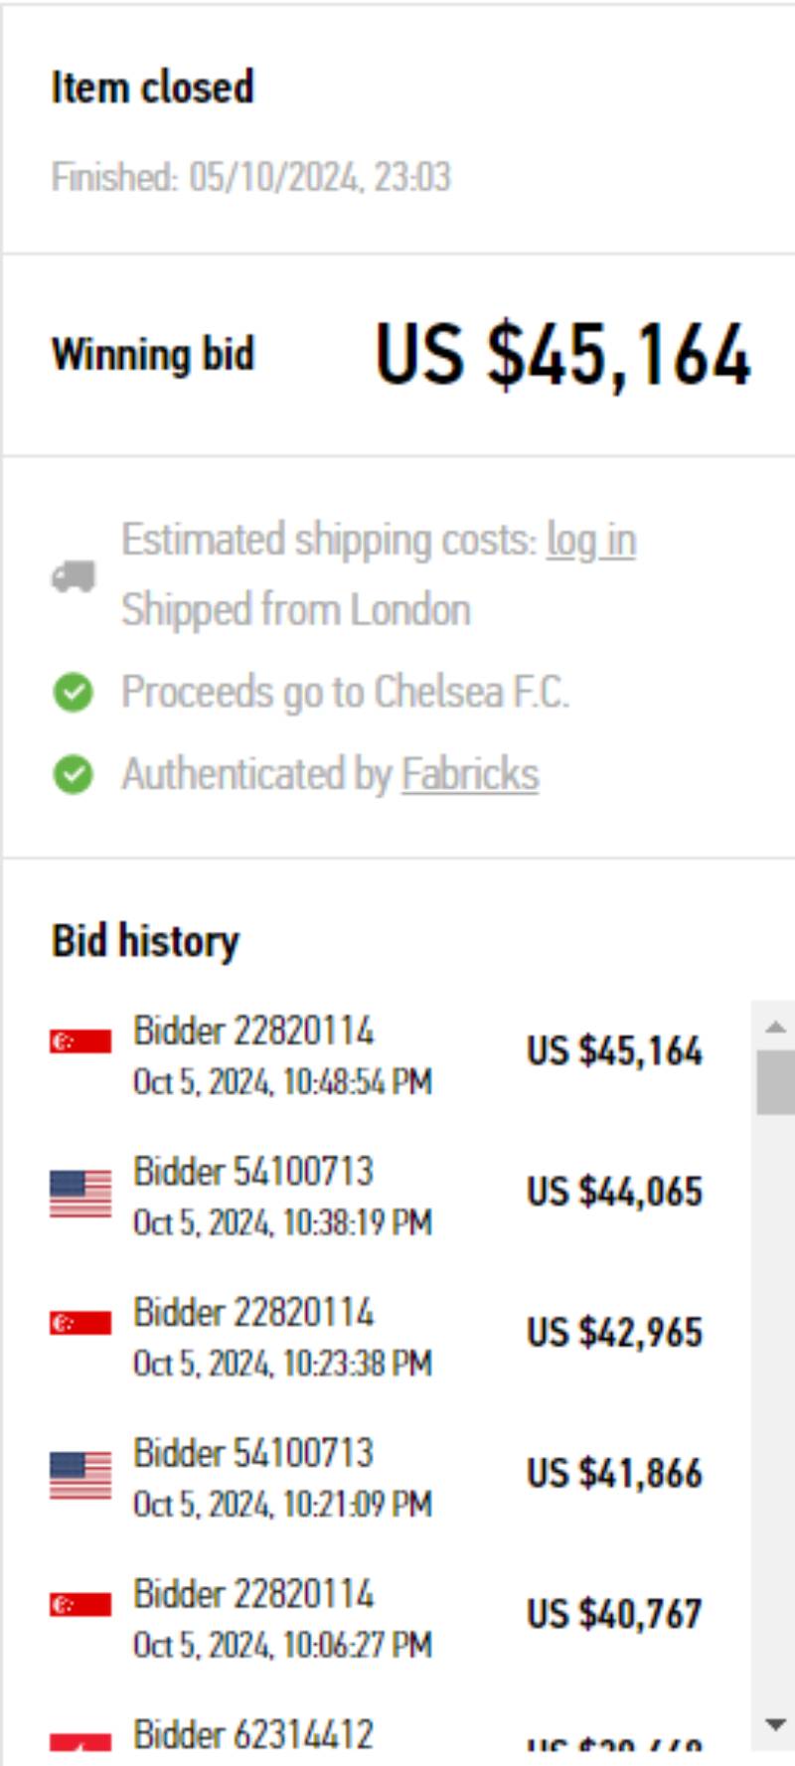The height and width of the screenshot is (1766, 795).
Task: Click flag icon for the $40,767 bid
Action: pos(80,1605)
